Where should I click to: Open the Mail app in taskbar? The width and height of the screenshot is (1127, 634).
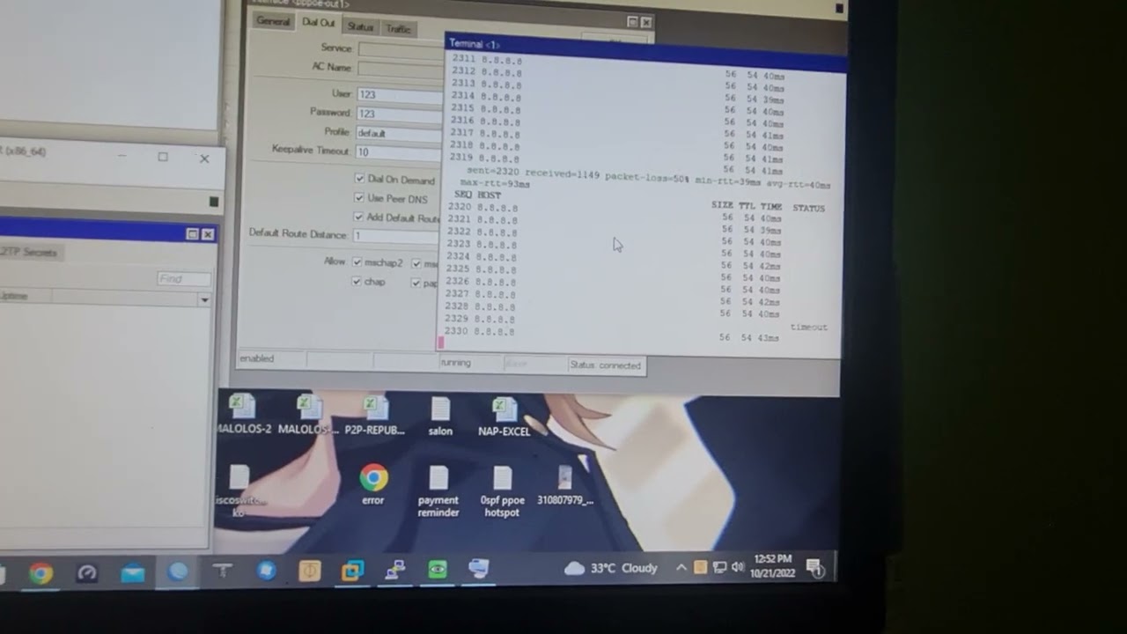133,574
